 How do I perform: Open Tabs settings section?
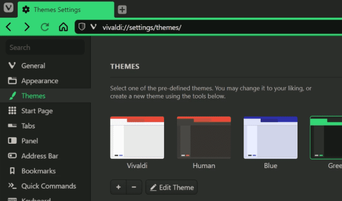coord(45,126)
